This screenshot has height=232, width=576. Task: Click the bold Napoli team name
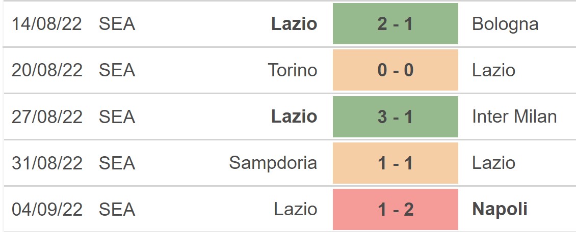500,209
